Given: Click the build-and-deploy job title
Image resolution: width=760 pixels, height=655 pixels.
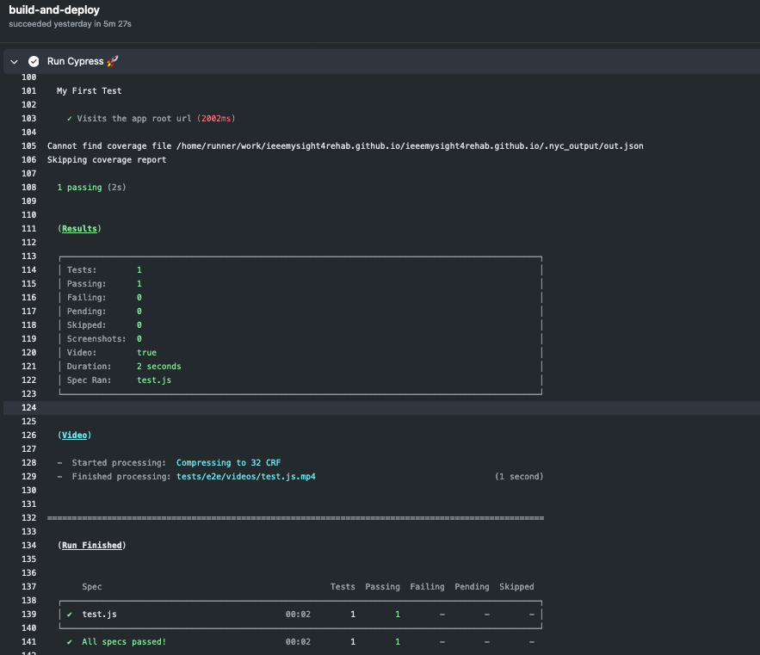Looking at the screenshot, I should tap(54, 9).
